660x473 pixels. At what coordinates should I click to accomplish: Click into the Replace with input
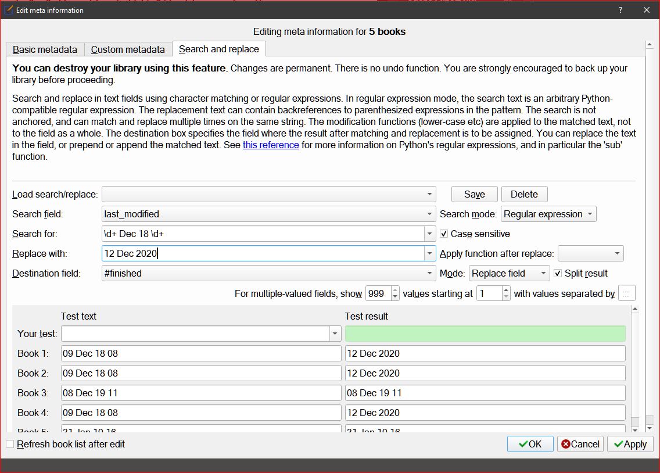click(263, 254)
